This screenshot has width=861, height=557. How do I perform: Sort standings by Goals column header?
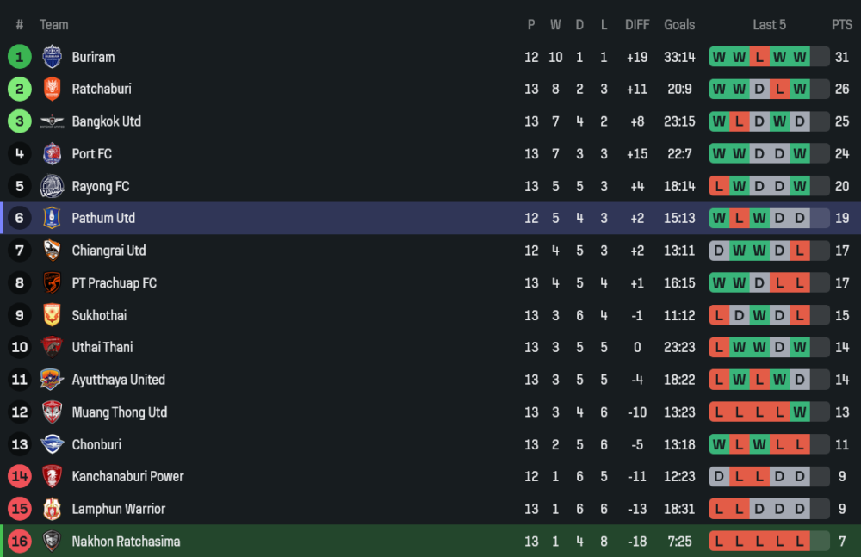click(x=679, y=25)
